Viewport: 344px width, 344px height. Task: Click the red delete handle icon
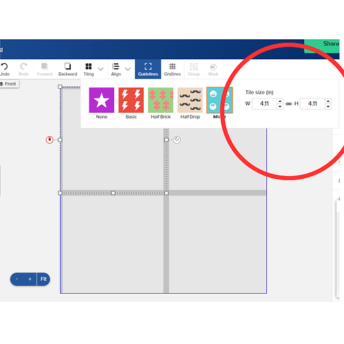[50, 140]
